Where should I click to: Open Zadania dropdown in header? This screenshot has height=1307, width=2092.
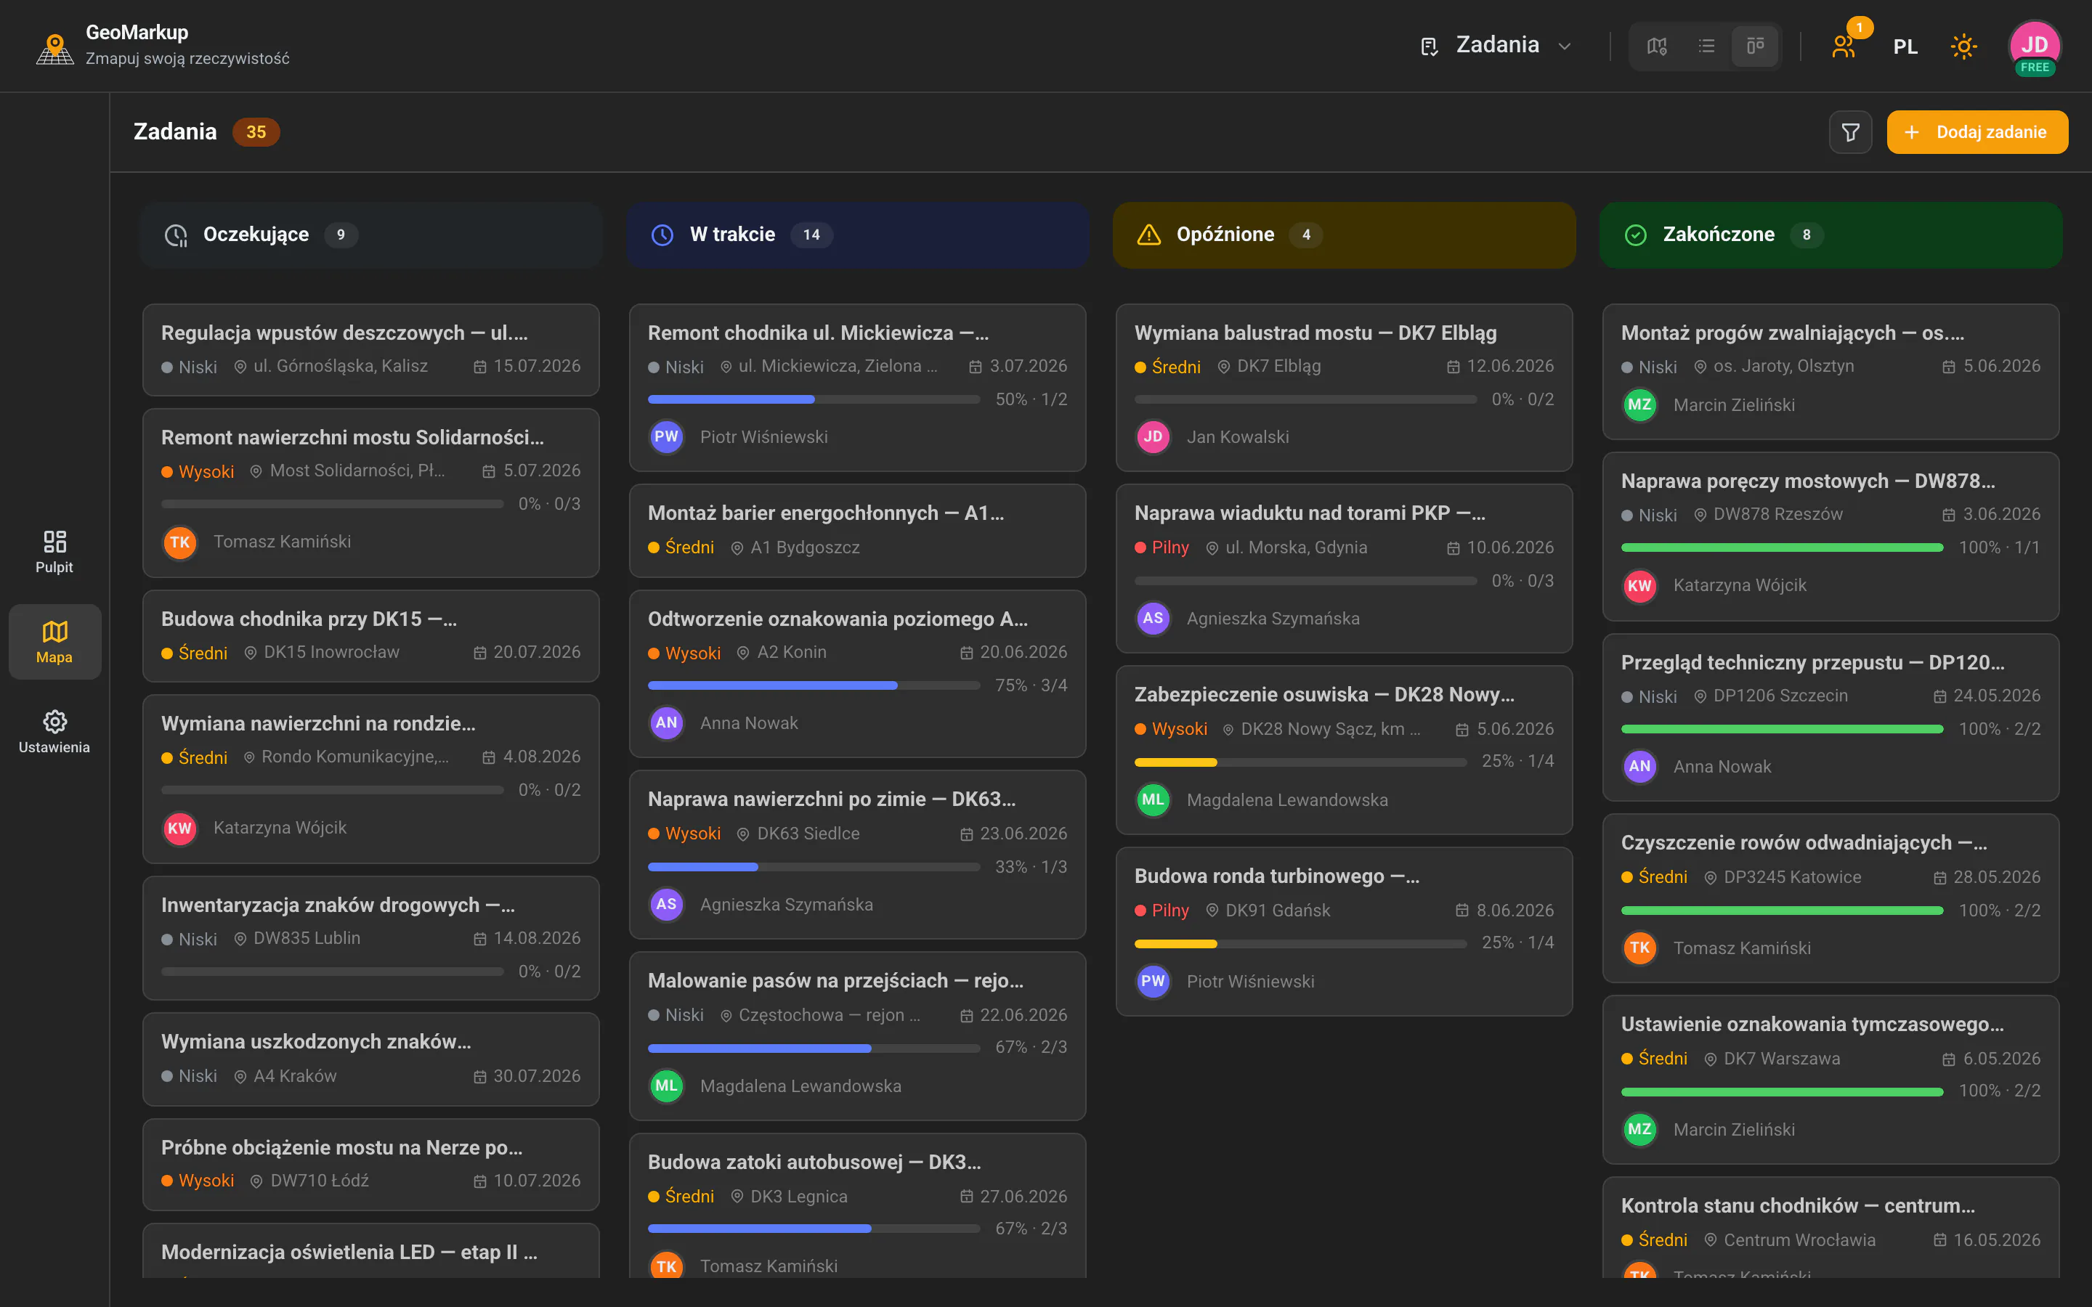tap(1496, 46)
